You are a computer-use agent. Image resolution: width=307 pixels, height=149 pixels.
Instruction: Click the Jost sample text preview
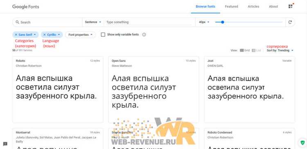coord(246,87)
